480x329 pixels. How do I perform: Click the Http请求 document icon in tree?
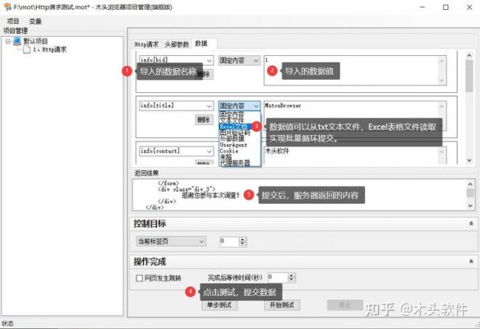tap(27, 49)
